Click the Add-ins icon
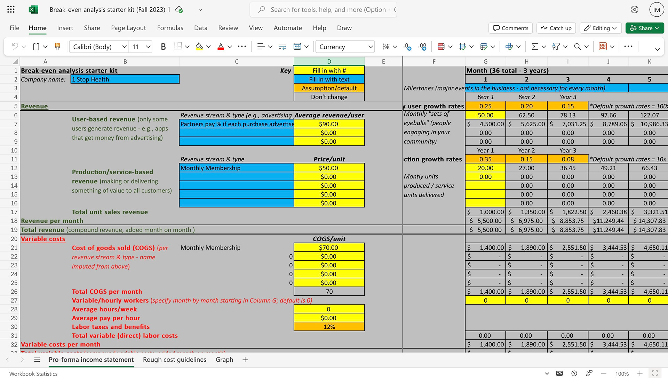 pyautogui.click(x=603, y=47)
